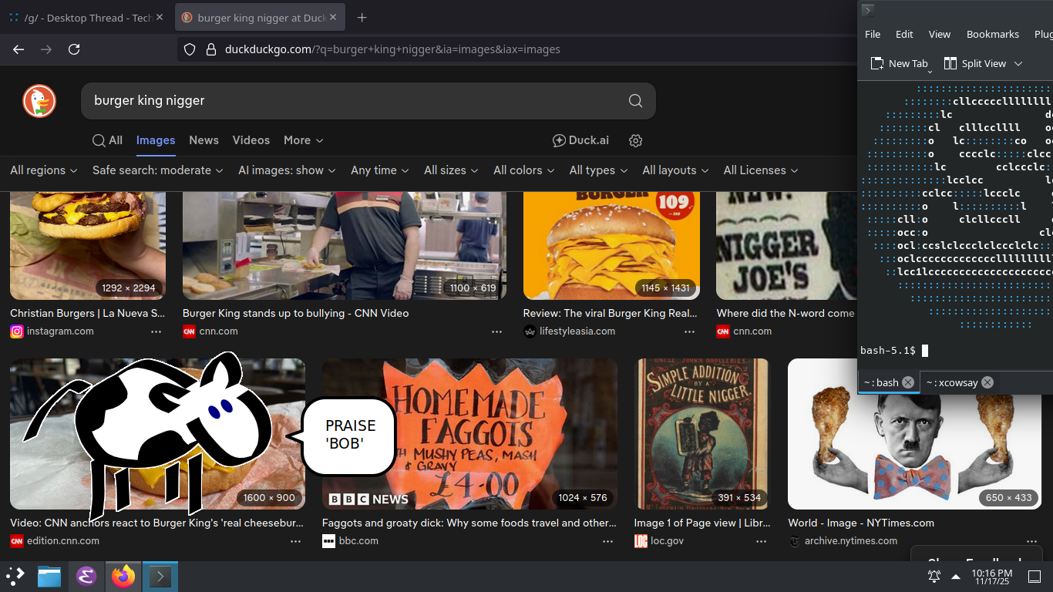Open the All layouts dropdown
This screenshot has height=592, width=1053.
675,170
